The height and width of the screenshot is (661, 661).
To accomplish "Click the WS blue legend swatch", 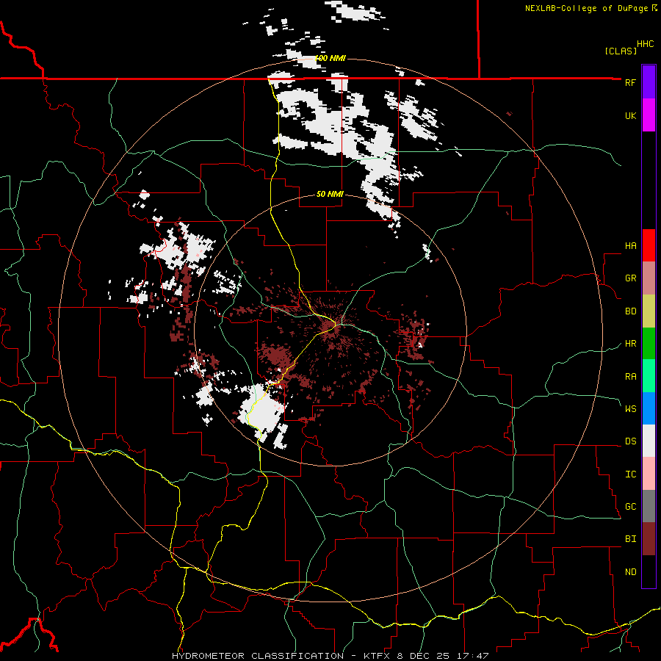I will point(649,408).
